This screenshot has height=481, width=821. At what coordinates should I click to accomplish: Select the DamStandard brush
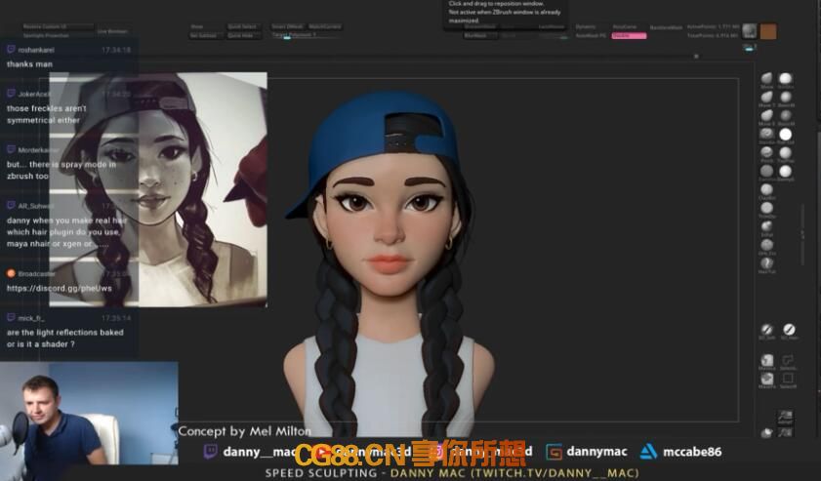[766, 171]
